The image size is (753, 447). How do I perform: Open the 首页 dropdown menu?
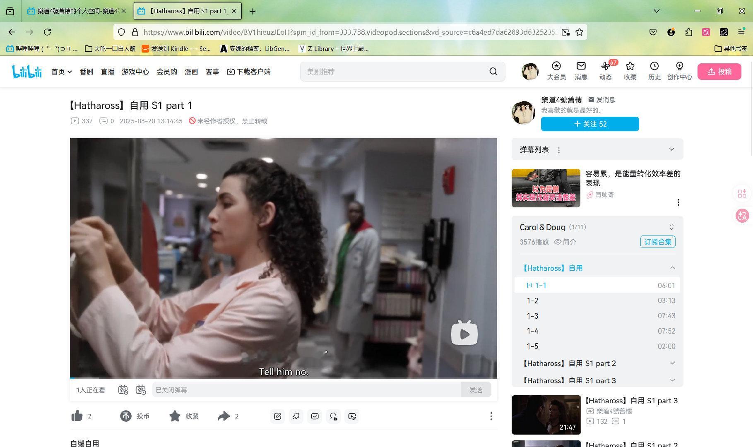(61, 72)
